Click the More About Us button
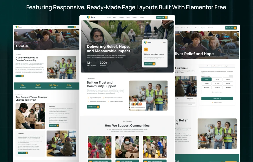This screenshot has width=253, height=162. (x=93, y=107)
